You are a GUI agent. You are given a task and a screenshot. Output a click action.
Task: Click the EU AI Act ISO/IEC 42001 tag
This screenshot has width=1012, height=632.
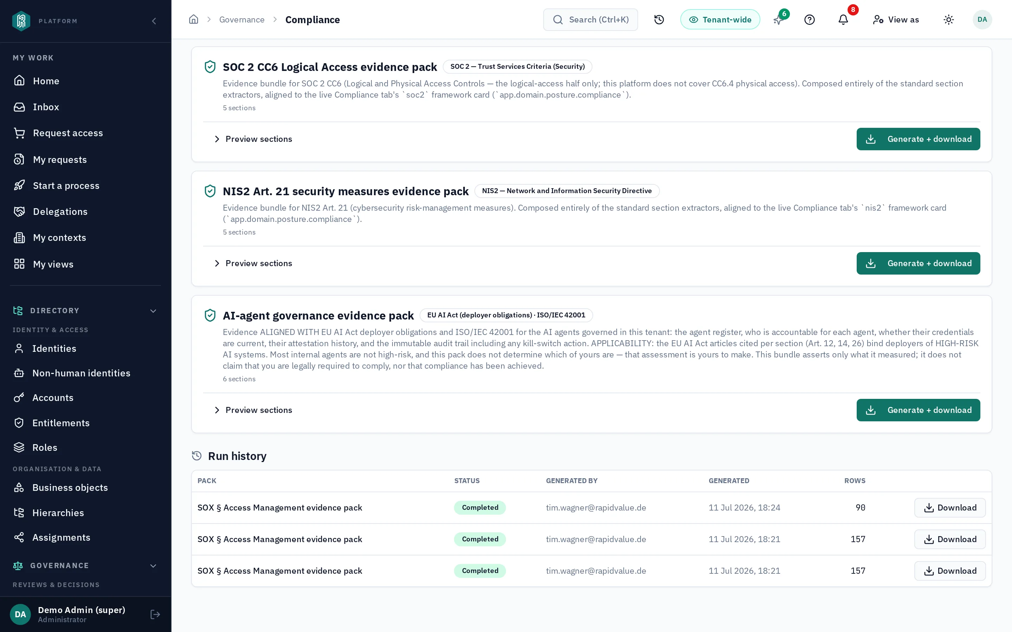pyautogui.click(x=506, y=315)
